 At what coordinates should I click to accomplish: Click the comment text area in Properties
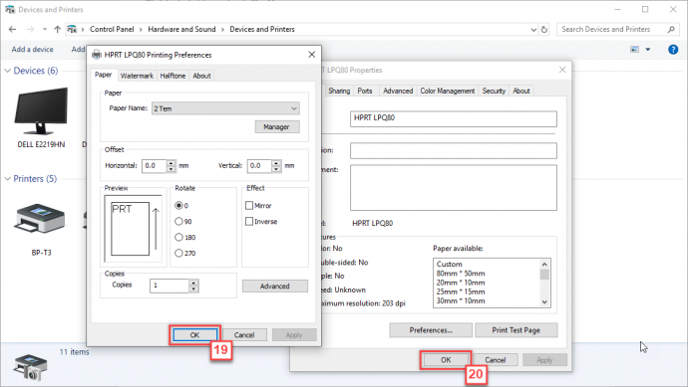pyautogui.click(x=454, y=187)
